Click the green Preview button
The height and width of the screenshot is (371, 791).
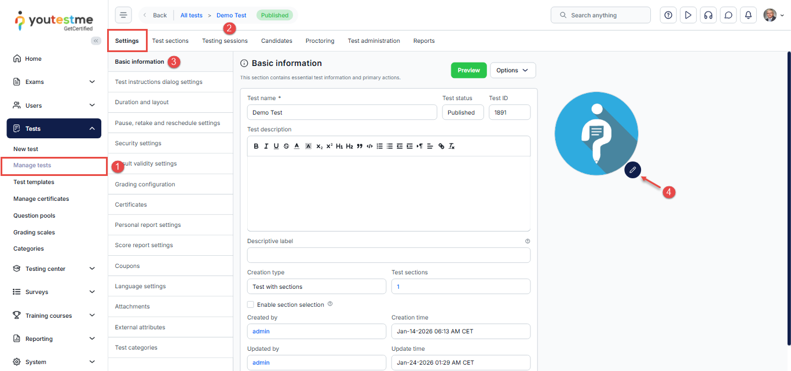point(468,70)
